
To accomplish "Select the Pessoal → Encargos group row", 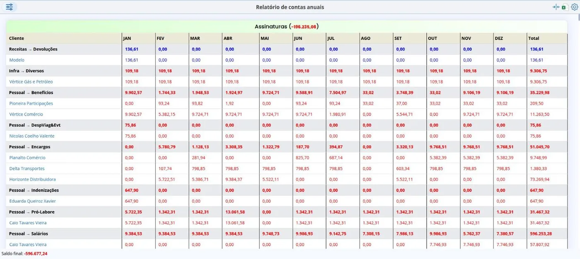I will click(x=287, y=147).
